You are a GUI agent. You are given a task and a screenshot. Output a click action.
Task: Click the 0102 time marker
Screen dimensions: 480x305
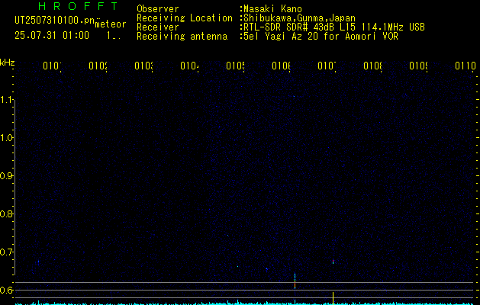tap(98, 66)
